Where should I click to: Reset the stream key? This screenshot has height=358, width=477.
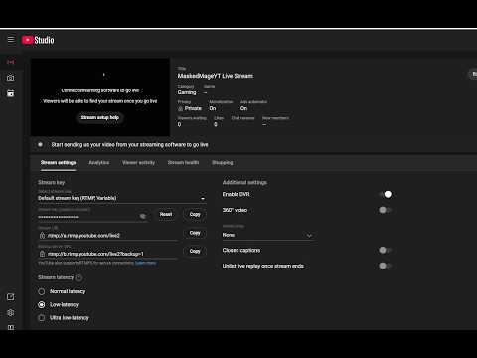166,214
